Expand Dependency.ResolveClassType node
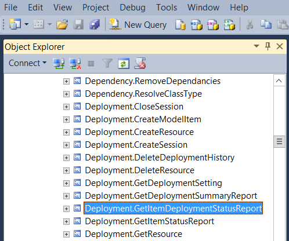Image resolution: width=289 pixels, height=241 pixels. coord(66,94)
